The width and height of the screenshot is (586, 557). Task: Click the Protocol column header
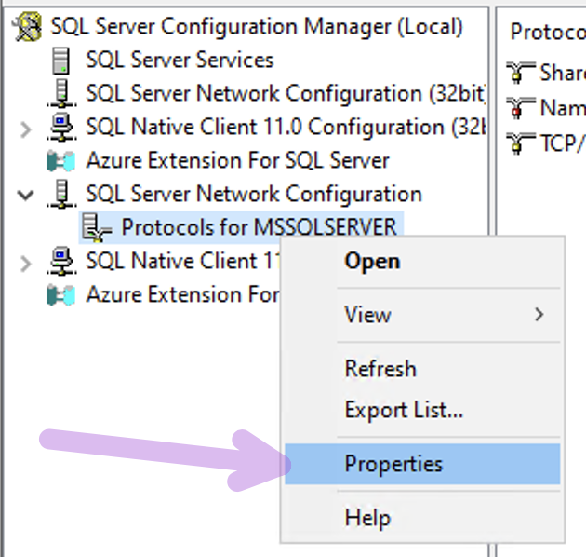tap(548, 32)
